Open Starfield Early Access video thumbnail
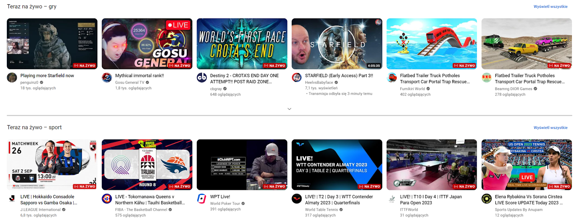 click(337, 44)
